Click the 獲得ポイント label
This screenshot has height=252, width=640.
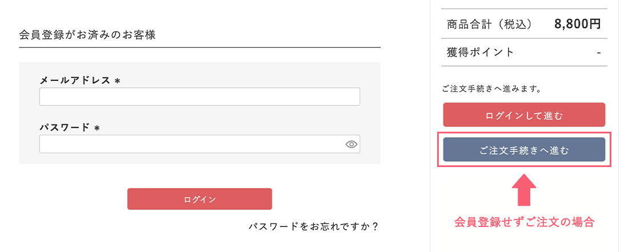click(x=481, y=52)
